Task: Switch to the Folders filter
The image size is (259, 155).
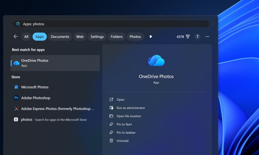Action: (117, 36)
